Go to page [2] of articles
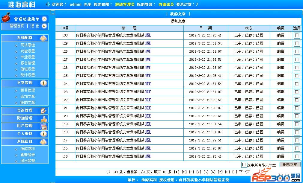 click(x=184, y=172)
